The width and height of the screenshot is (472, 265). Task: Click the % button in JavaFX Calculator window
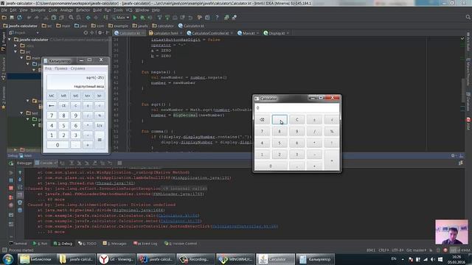pos(332,131)
